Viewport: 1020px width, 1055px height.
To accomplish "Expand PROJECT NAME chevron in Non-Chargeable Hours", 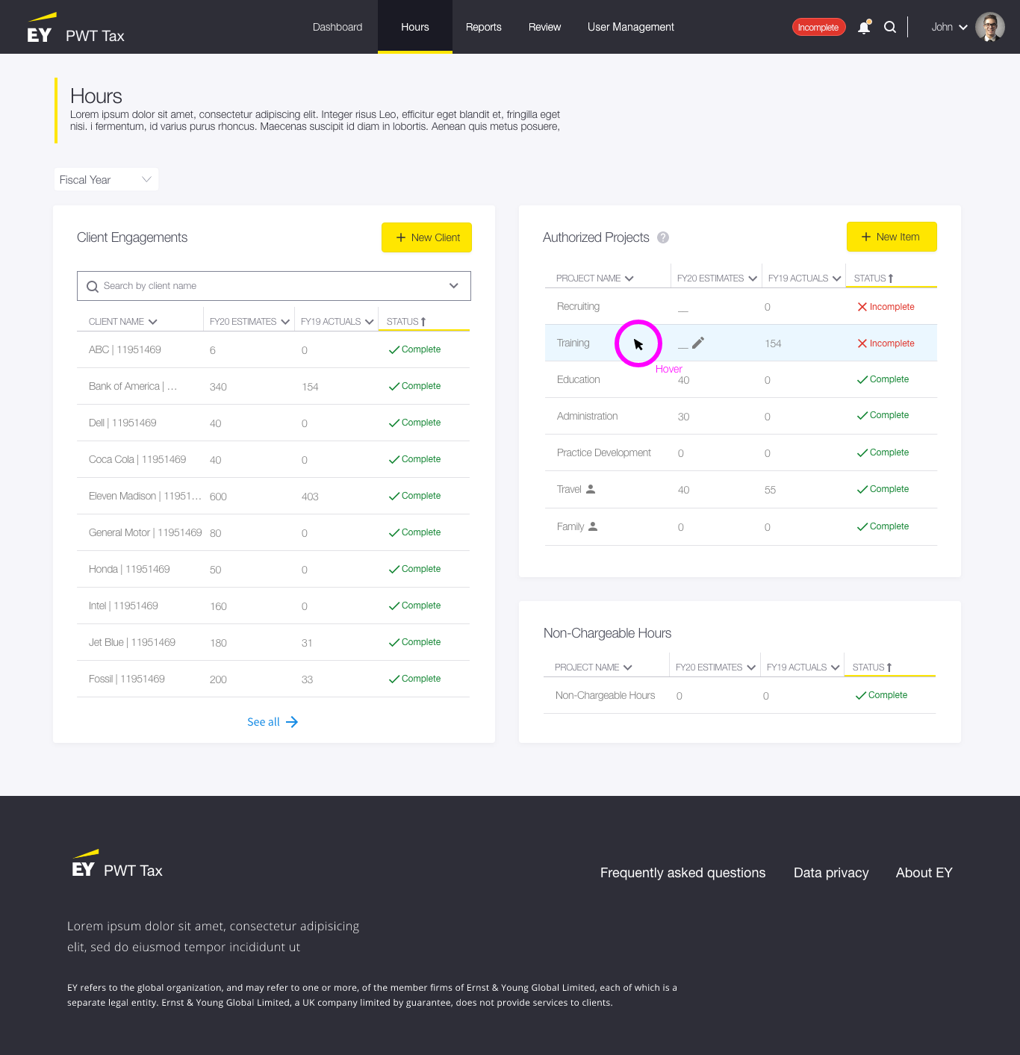I will [x=628, y=667].
